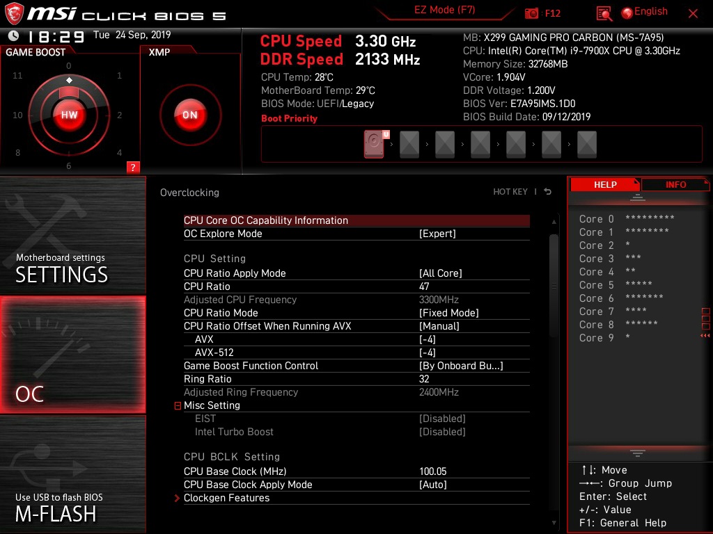Click the Game Boost dial position 6
The image size is (713, 534).
click(69, 165)
